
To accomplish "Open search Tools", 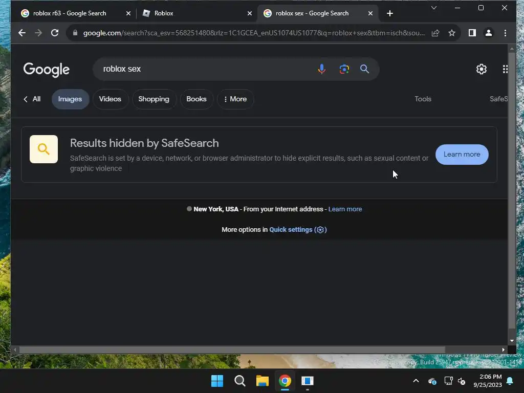I will (x=423, y=99).
